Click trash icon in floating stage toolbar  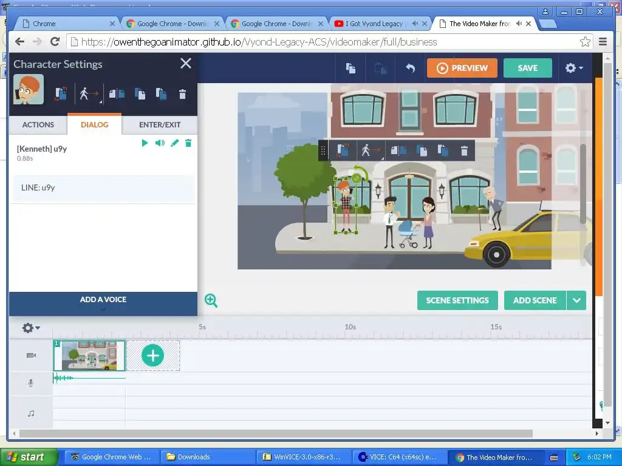tap(464, 150)
